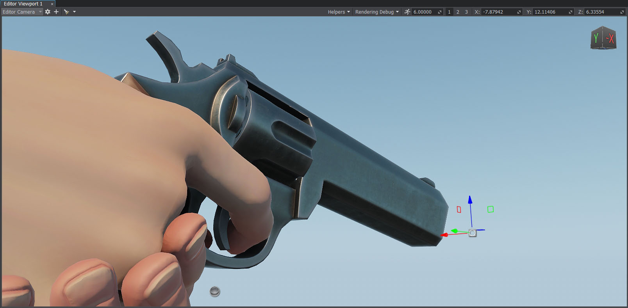Screen dimensions: 628x308
Task: Click the -X face of the view cube
Action: click(x=610, y=39)
